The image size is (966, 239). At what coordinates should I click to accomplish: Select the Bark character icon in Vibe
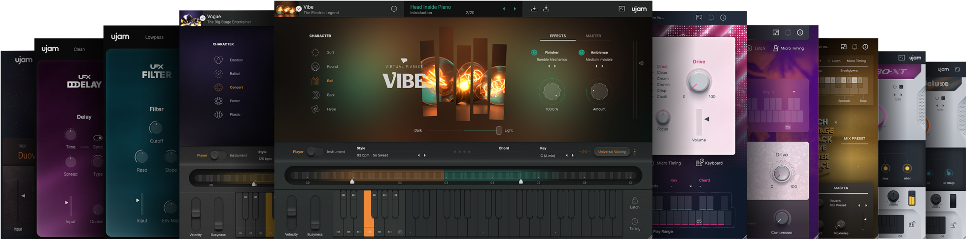point(315,95)
